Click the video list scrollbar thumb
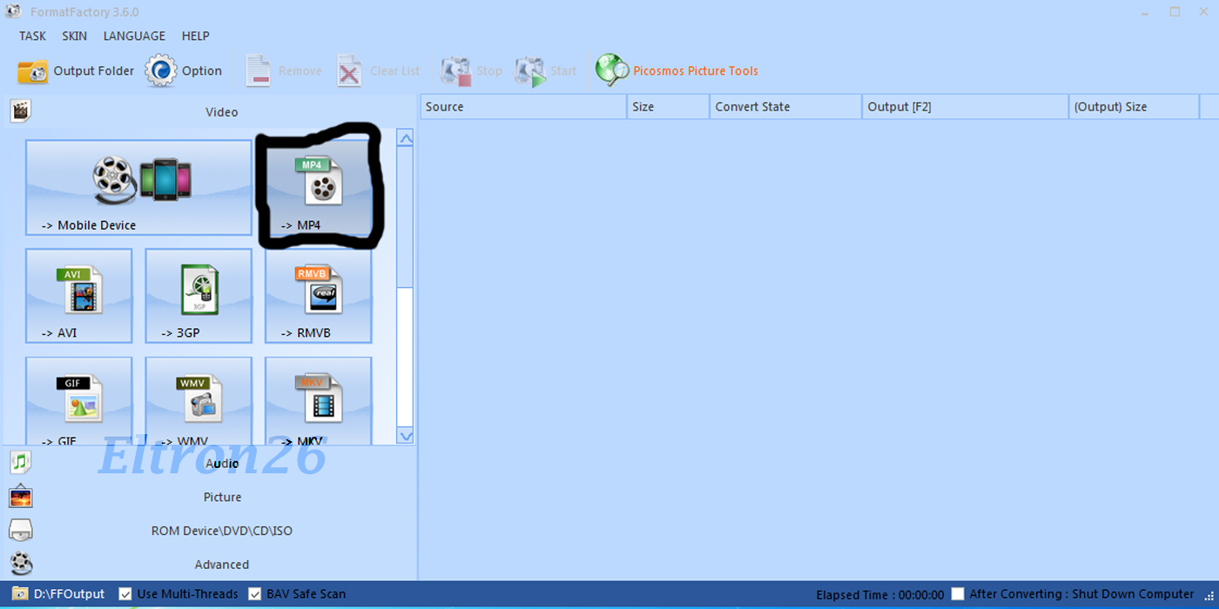The width and height of the screenshot is (1219, 609). pyautogui.click(x=405, y=217)
